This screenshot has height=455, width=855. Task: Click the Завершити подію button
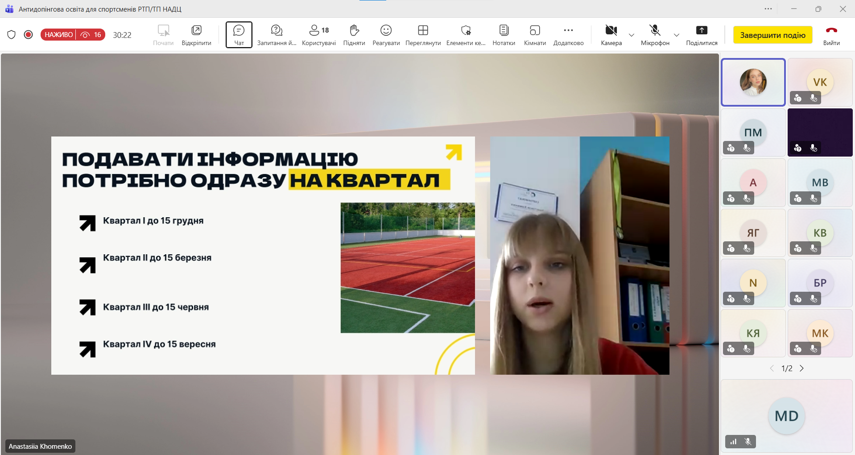[772, 35]
